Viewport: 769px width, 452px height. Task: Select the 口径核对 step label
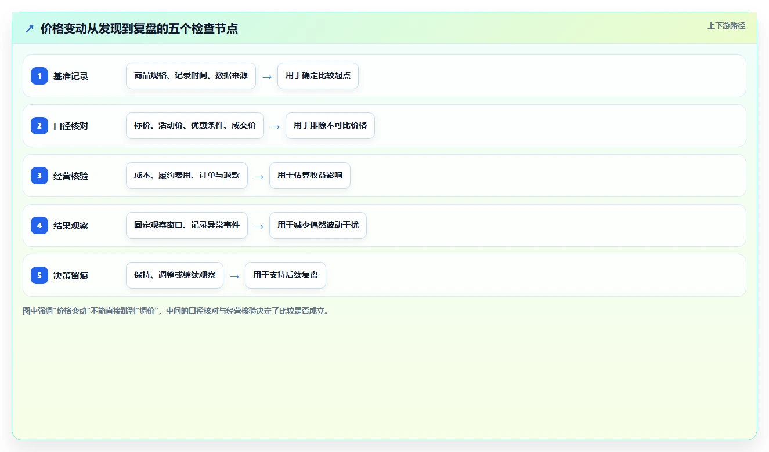(71, 126)
